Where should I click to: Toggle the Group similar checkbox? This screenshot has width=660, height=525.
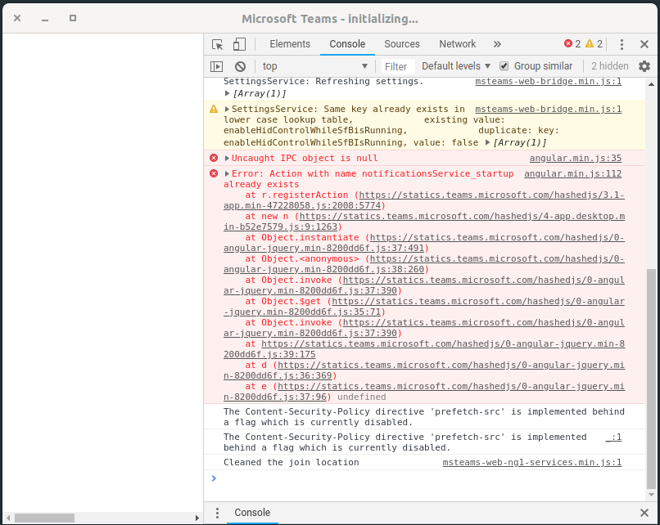pos(504,66)
